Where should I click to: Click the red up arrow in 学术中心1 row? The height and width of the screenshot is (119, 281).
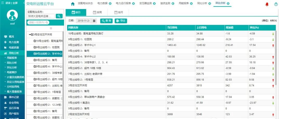coord(273,46)
